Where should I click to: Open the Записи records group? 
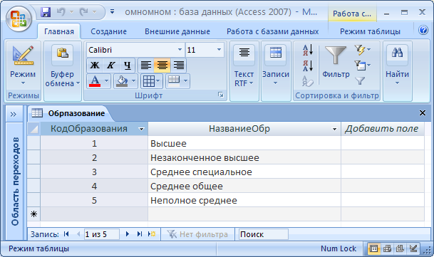[x=276, y=70]
